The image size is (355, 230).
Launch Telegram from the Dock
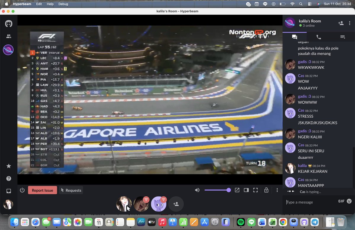point(315,222)
